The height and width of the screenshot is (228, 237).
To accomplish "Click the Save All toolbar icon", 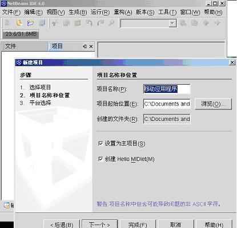I will (x=42, y=23).
